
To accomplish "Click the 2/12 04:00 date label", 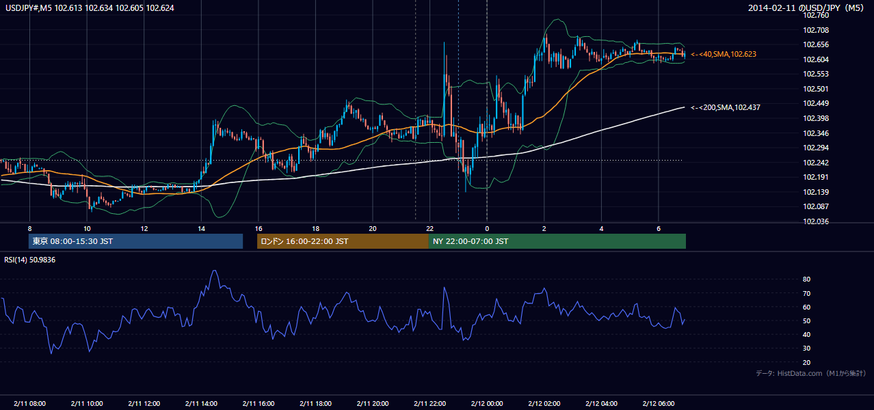I will (x=601, y=403).
